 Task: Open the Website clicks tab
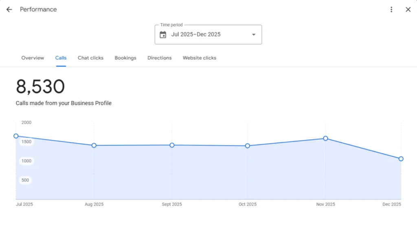(x=200, y=58)
